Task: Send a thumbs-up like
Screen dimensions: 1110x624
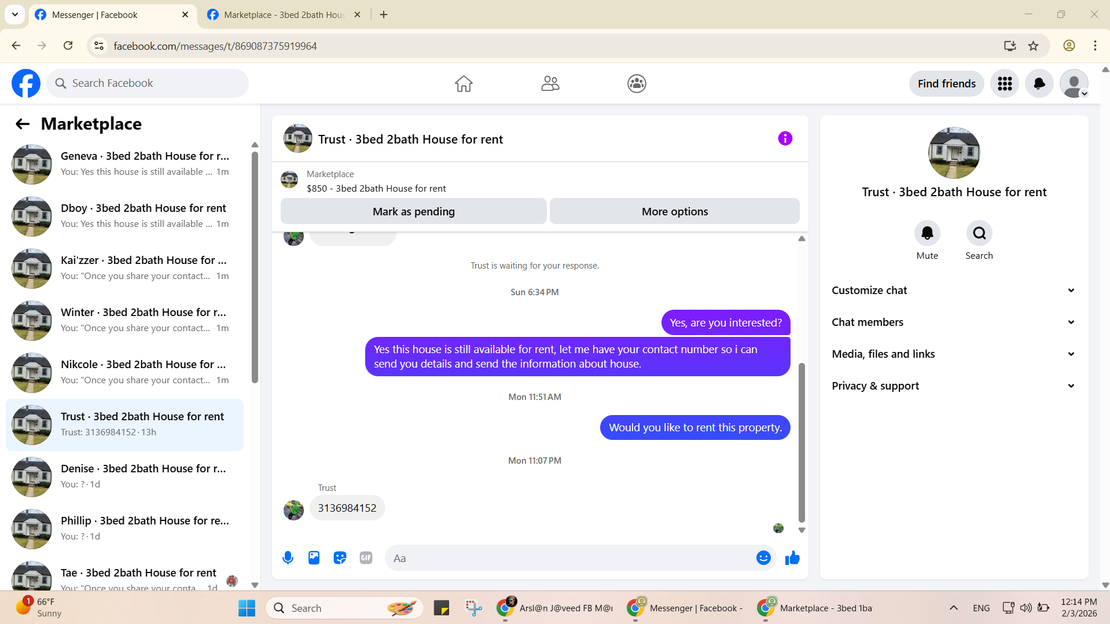Action: [x=792, y=558]
